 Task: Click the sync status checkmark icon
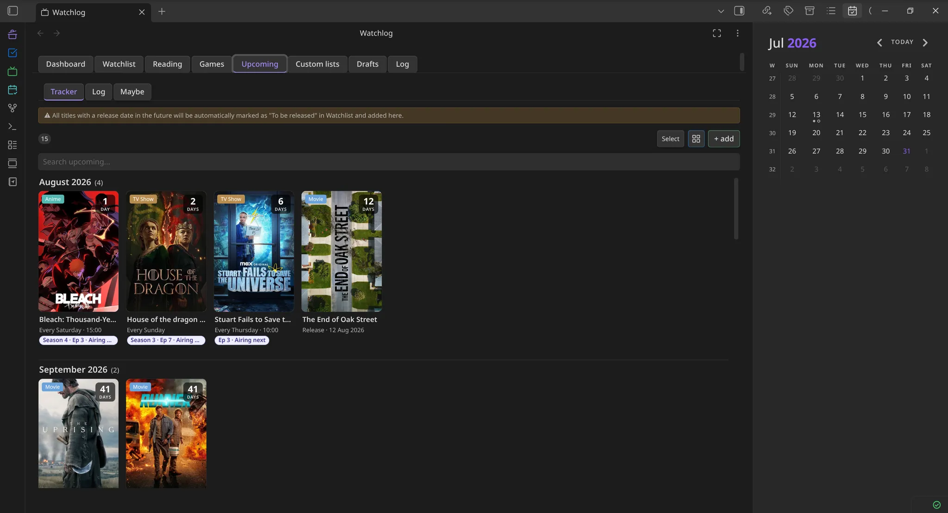point(936,505)
